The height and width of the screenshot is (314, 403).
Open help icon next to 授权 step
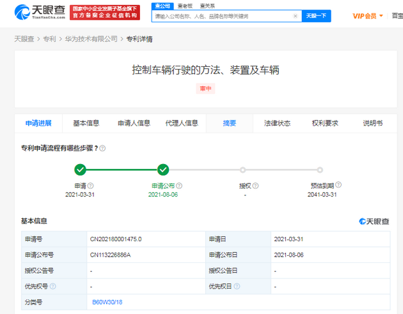pos(255,186)
